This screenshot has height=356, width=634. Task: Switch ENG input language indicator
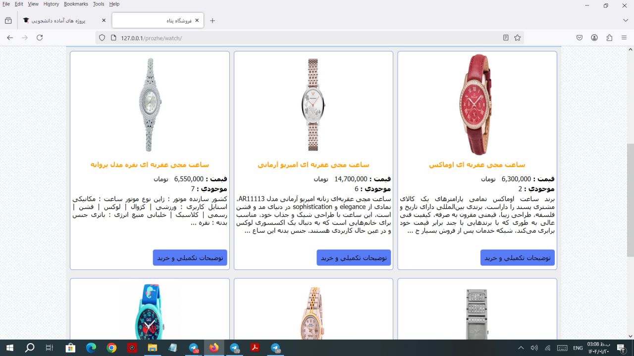(578, 348)
